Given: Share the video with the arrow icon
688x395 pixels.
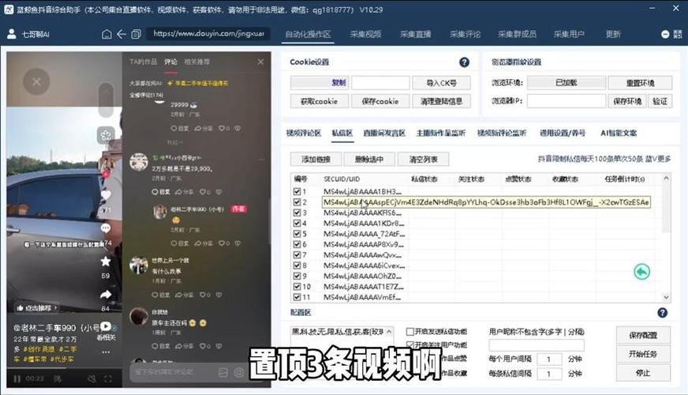Looking at the screenshot, I should 106,295.
